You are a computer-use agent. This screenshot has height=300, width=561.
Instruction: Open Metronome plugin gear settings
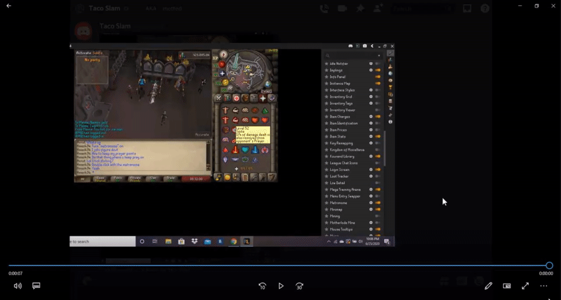pyautogui.click(x=371, y=203)
